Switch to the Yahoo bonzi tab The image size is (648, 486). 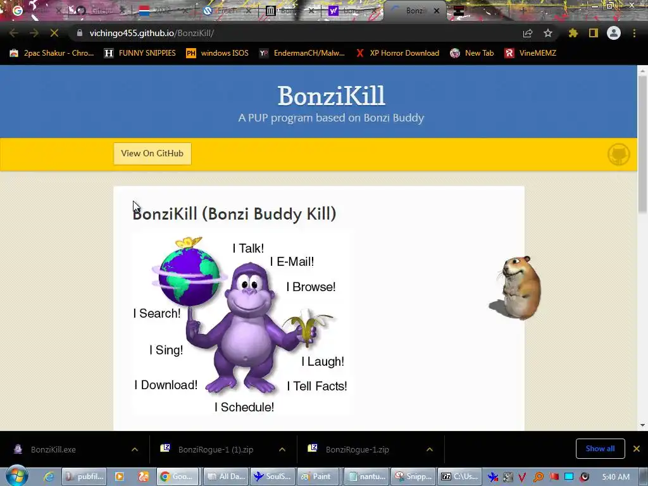click(351, 11)
